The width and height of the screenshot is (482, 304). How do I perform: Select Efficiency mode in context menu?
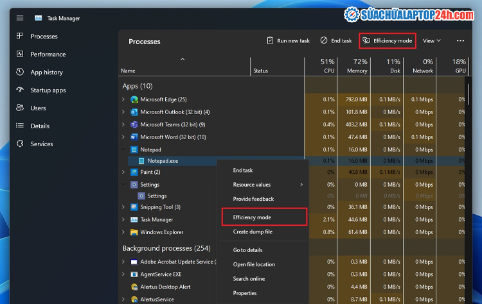coord(252,217)
